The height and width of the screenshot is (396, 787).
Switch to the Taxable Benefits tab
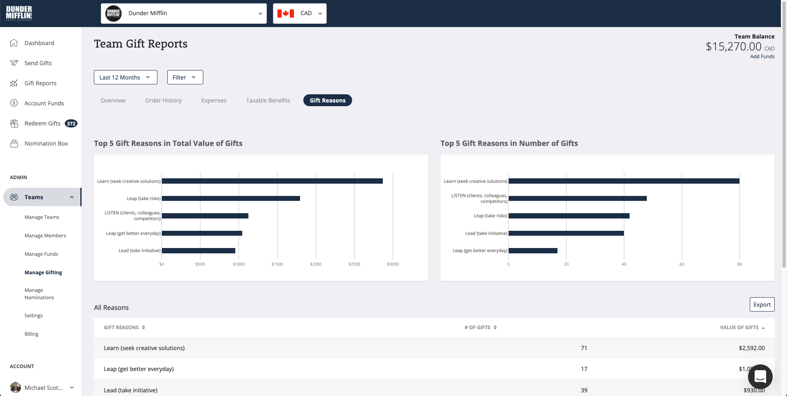pos(268,100)
